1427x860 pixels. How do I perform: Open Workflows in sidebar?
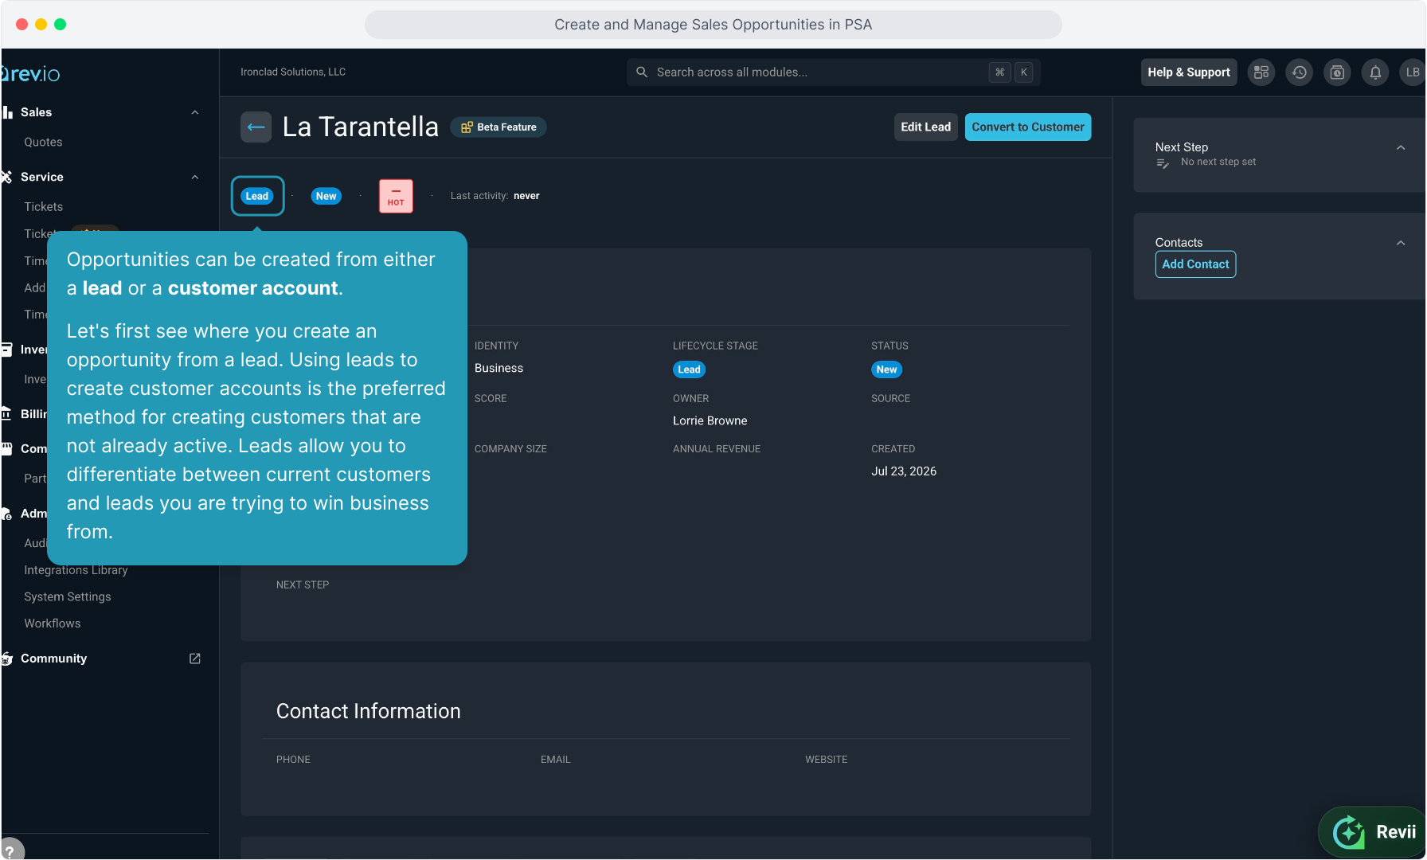click(53, 623)
